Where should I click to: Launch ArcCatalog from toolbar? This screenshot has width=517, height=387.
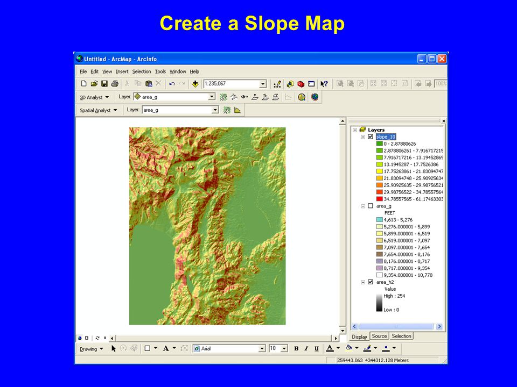click(x=290, y=84)
